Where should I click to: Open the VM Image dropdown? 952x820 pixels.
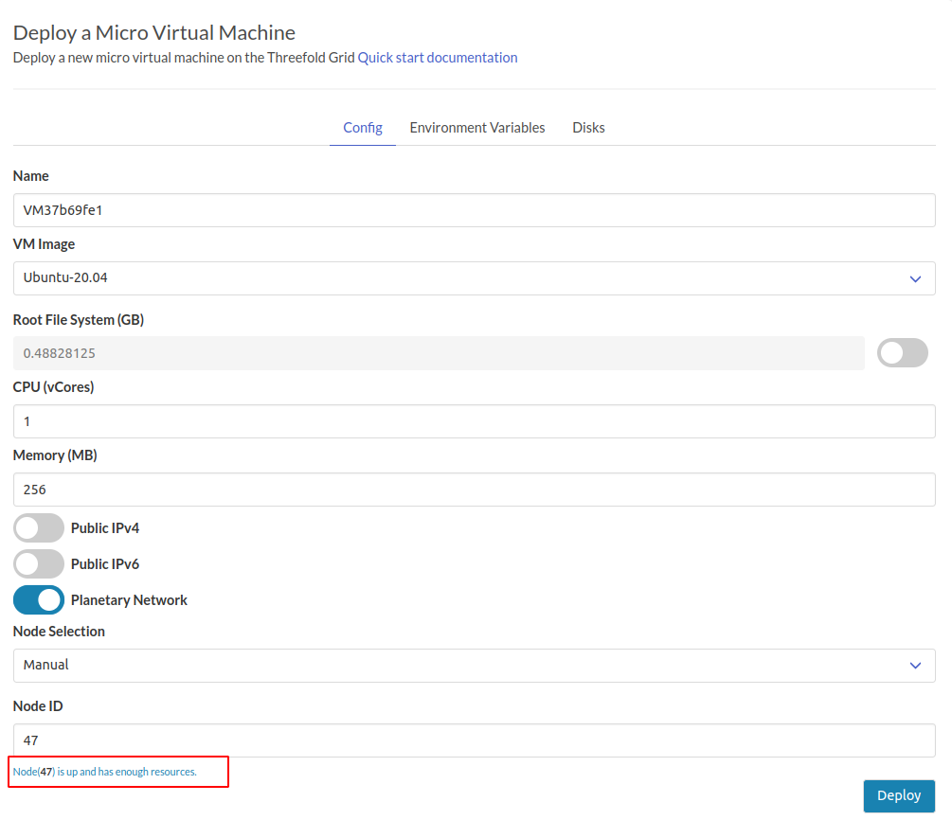pyautogui.click(x=474, y=278)
